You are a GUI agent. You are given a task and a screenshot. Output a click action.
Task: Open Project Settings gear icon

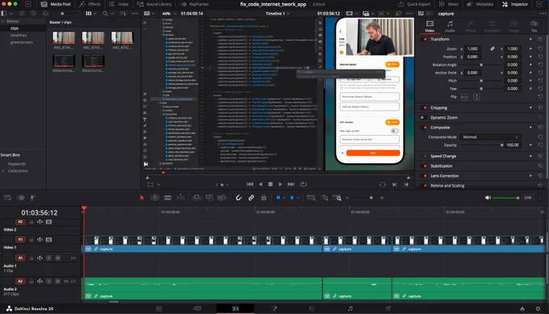(x=538, y=308)
